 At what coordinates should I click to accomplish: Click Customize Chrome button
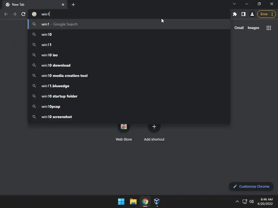click(x=251, y=186)
